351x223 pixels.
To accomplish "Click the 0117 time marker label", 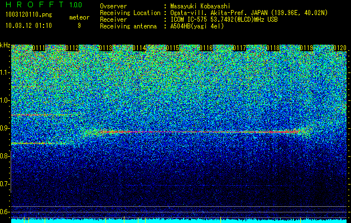I will [x=239, y=48].
